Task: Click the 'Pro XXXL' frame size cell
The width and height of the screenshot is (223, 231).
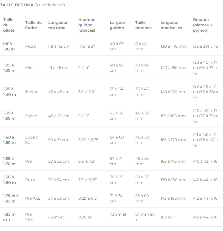Action: (x=30, y=217)
